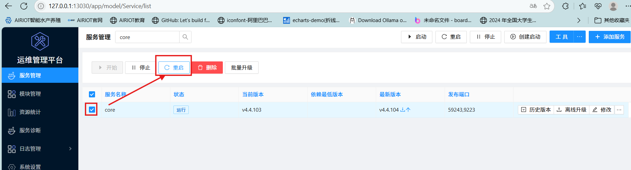631x170 pixels.
Task: Click the browser back arrow
Action: (x=9, y=6)
